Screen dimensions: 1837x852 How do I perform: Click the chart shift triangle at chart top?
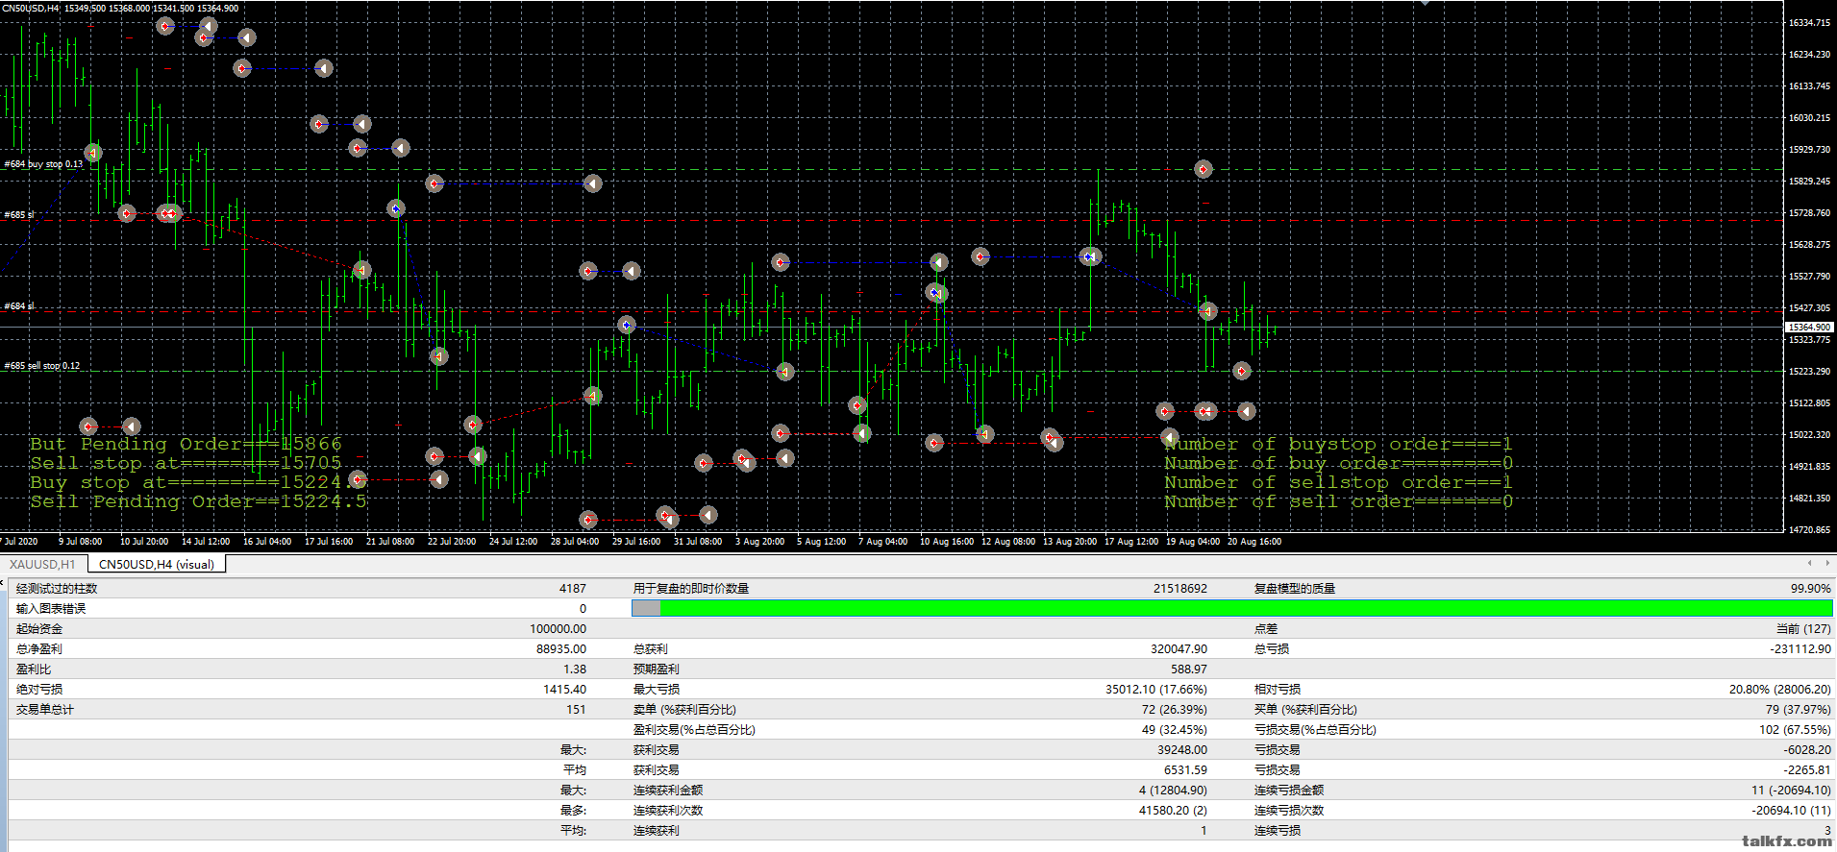[x=1425, y=3]
